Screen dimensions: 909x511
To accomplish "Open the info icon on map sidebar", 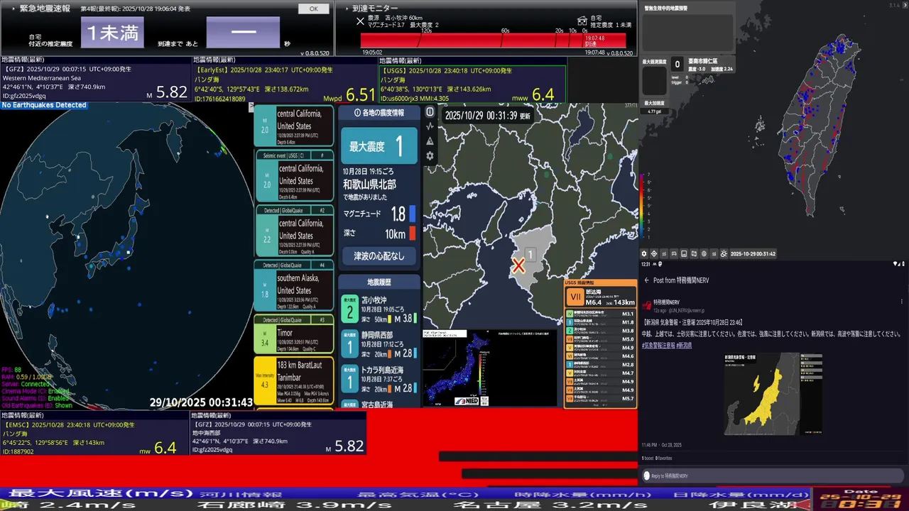I will click(x=430, y=112).
